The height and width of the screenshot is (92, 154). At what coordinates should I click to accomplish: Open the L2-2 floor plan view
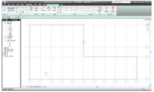point(10,31)
